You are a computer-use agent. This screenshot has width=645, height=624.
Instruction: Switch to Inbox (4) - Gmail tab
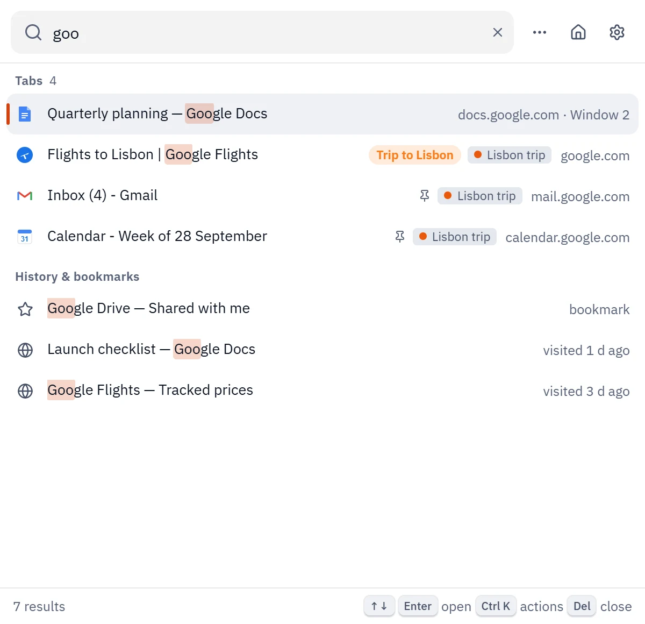(322, 196)
